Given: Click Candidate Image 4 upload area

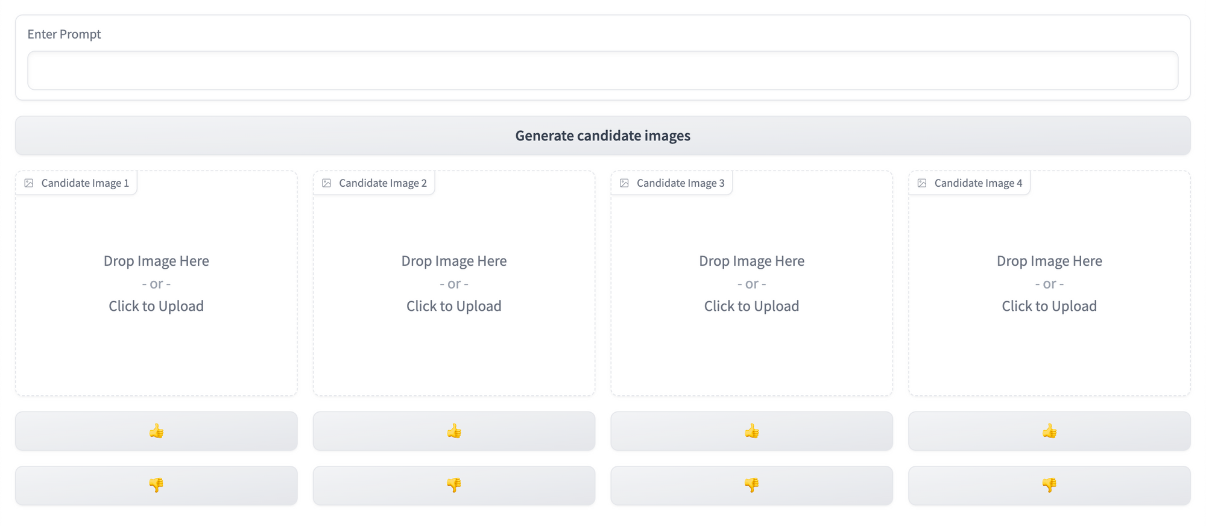Looking at the screenshot, I should pyautogui.click(x=1049, y=283).
